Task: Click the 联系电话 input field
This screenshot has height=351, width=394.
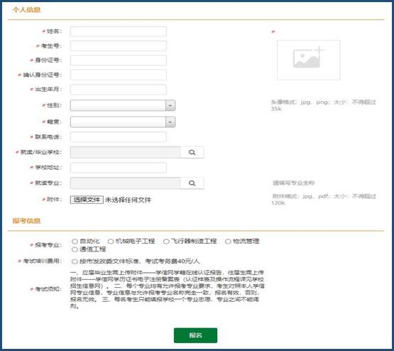Action: [x=119, y=137]
